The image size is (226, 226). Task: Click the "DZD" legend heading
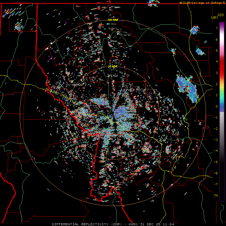click(x=221, y=15)
